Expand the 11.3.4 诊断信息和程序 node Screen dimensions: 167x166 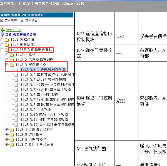click(x=7, y=129)
